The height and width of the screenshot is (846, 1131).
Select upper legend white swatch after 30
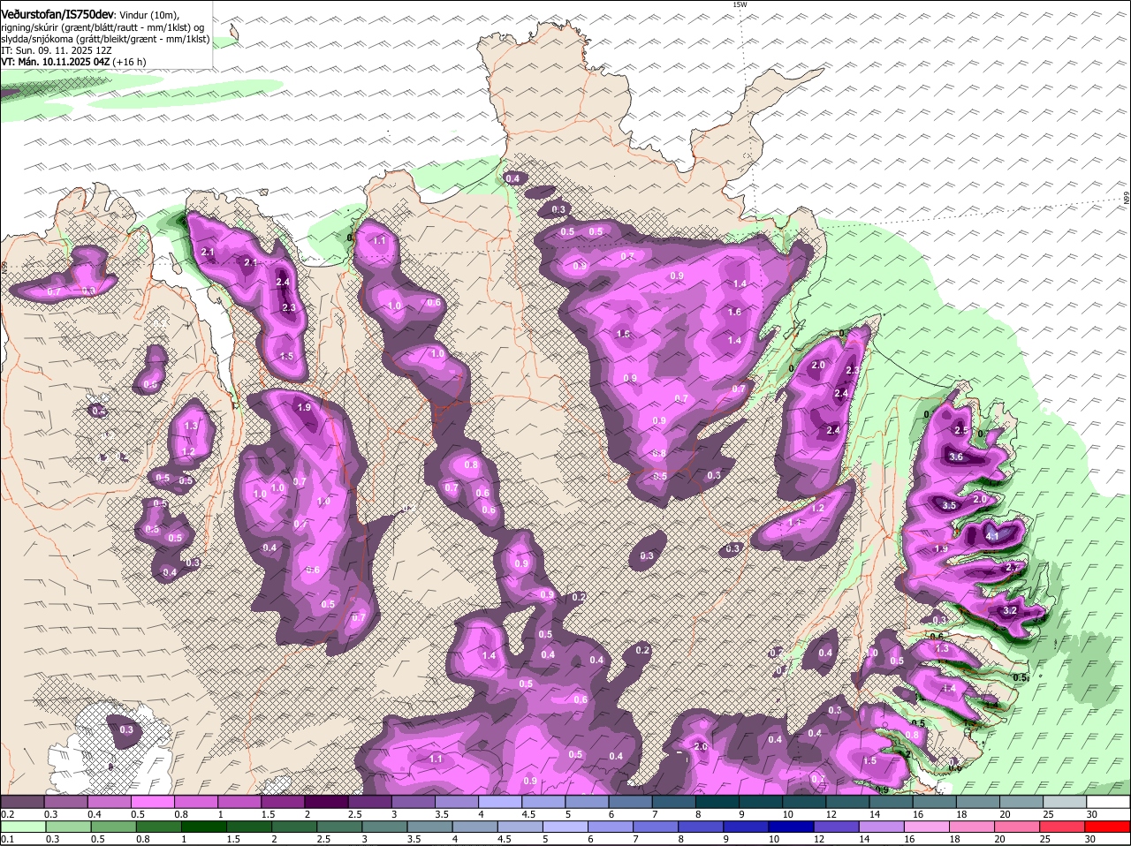point(1109,801)
